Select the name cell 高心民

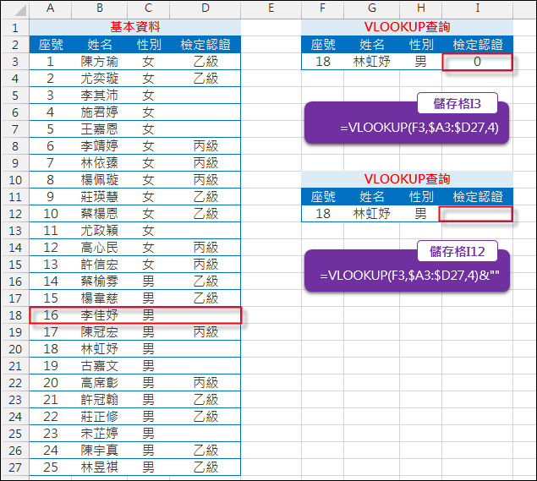coord(99,248)
